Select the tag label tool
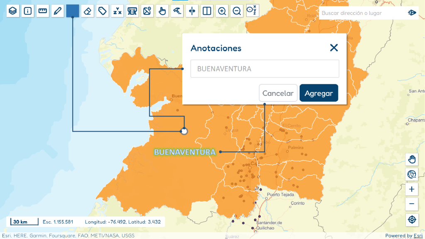Screen dimensions: 425x239 (102, 11)
